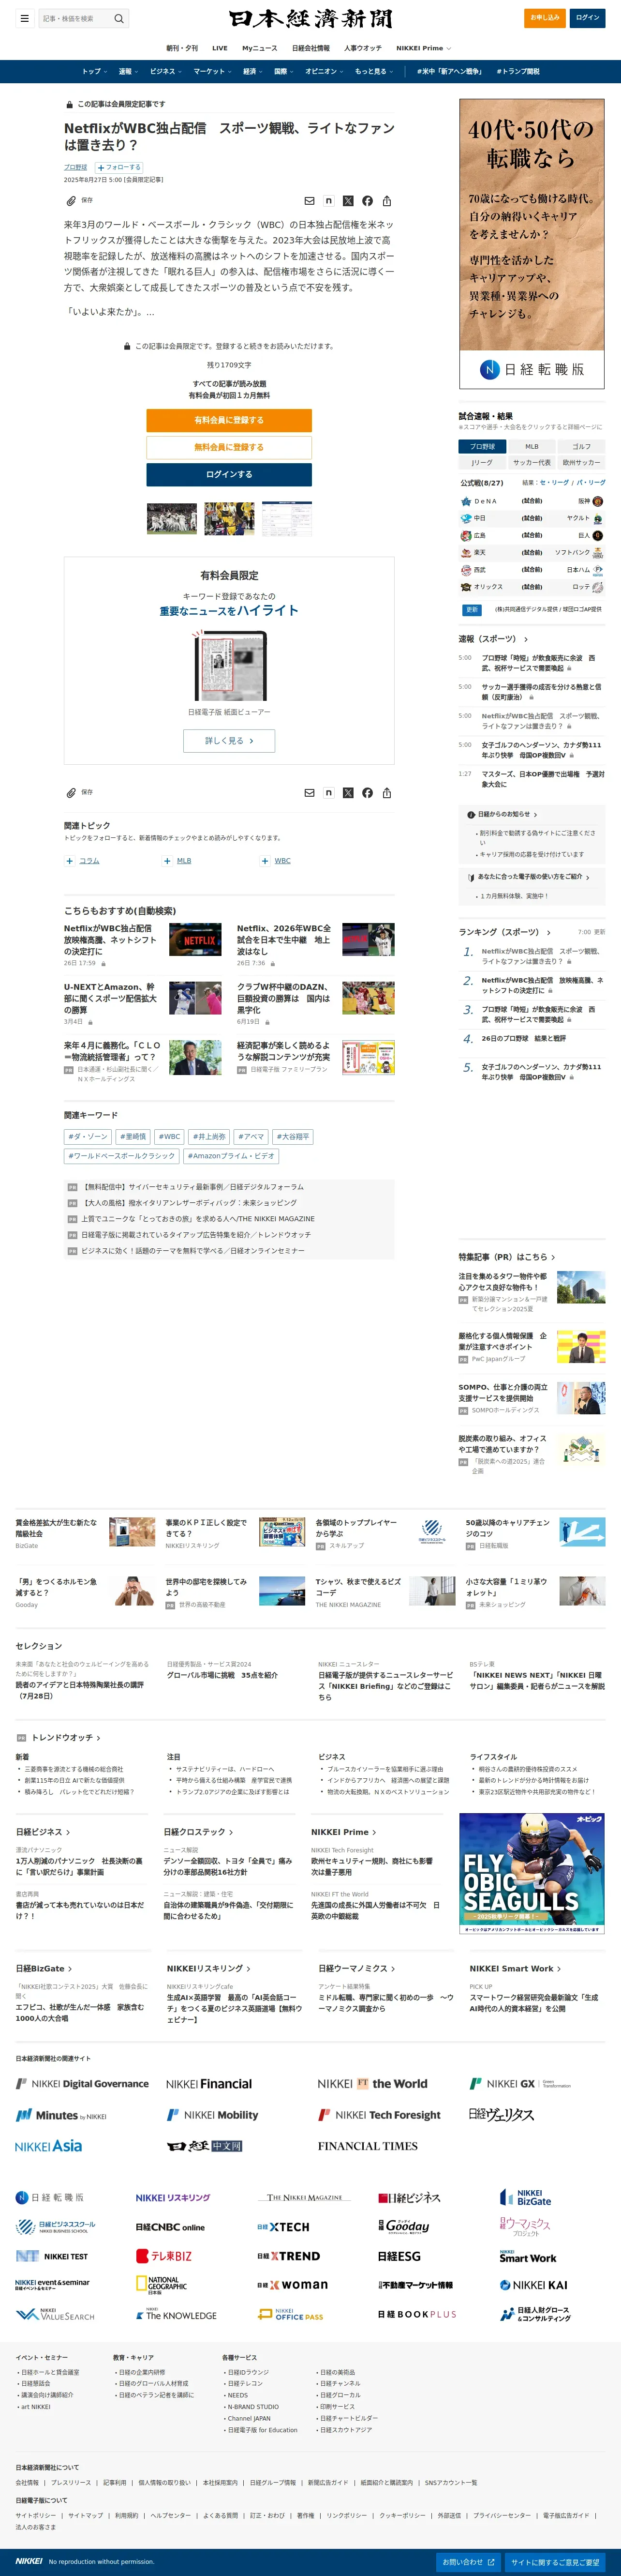
Task: Follow the WBC topic with plus button
Action: (265, 861)
